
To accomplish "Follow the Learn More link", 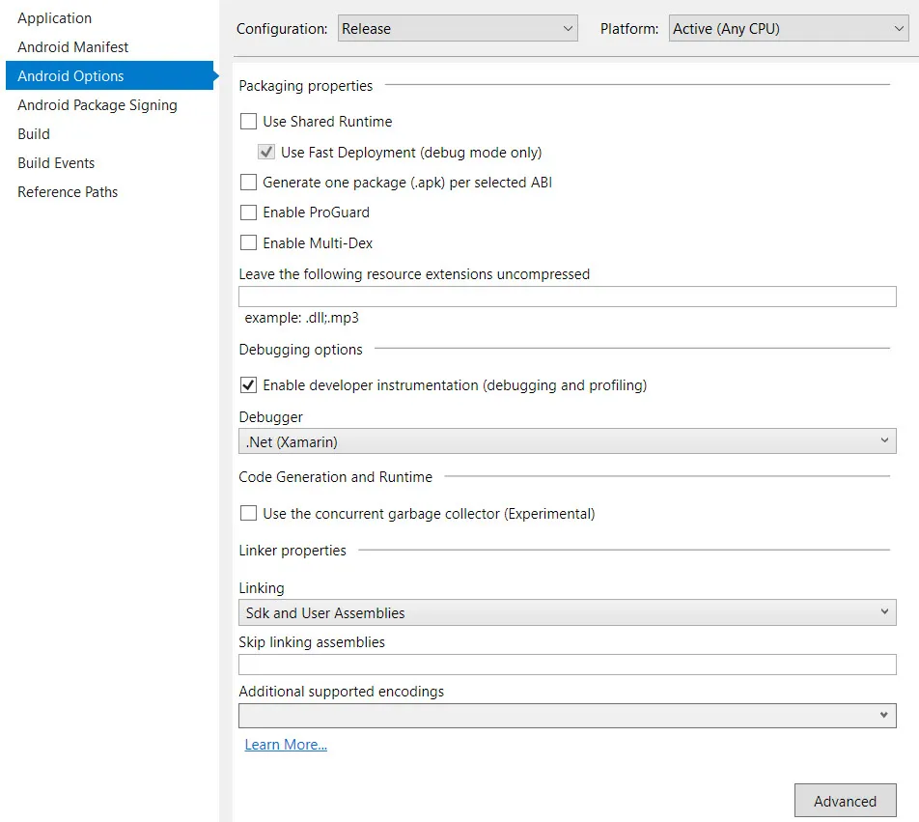I will coord(286,745).
